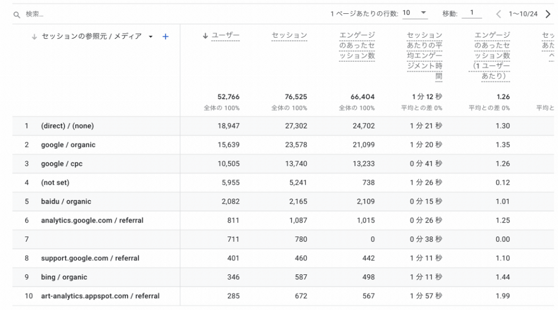558x310 pixels.
Task: Click the 1~10/24 pagination range text
Action: 523,14
